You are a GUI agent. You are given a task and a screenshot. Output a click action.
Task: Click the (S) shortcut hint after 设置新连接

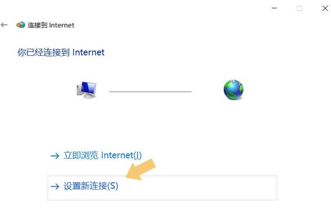pos(113,186)
